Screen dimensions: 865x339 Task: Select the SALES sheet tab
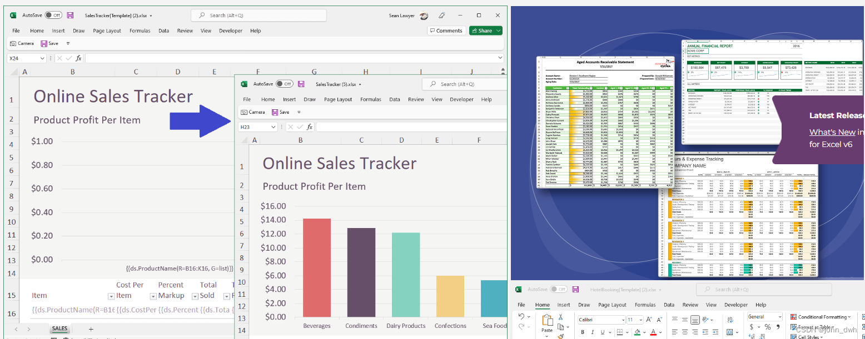point(59,328)
